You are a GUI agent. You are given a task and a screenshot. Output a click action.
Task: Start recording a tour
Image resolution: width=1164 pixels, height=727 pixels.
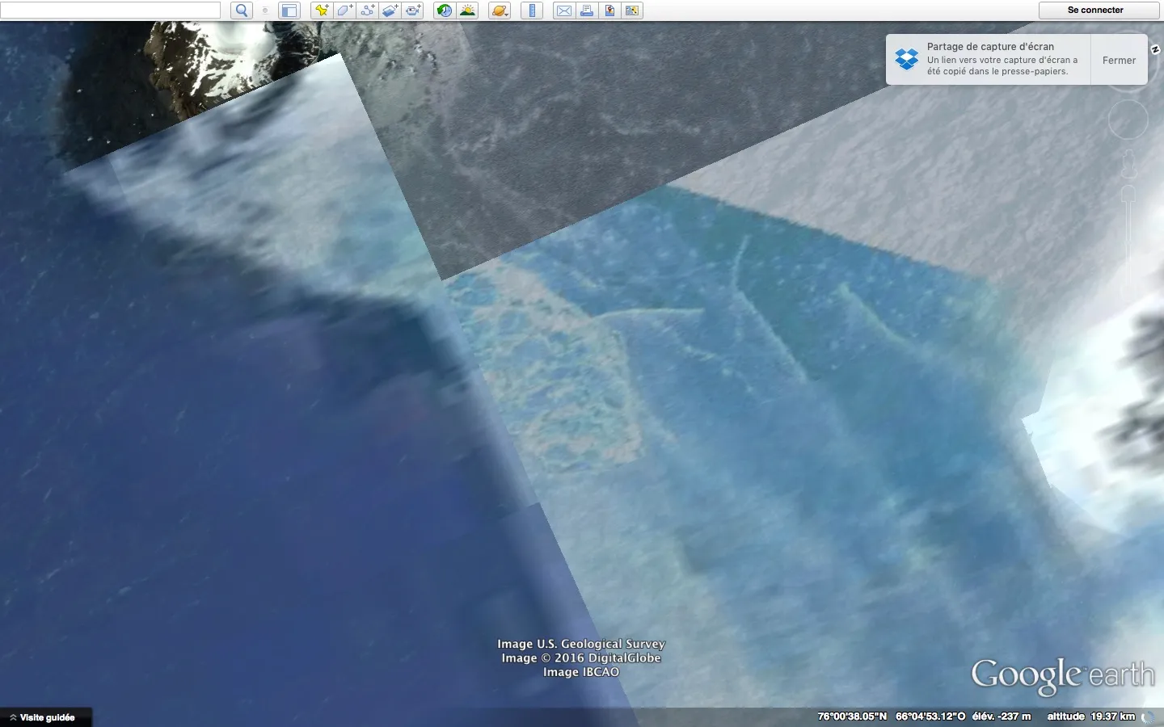[x=414, y=11]
